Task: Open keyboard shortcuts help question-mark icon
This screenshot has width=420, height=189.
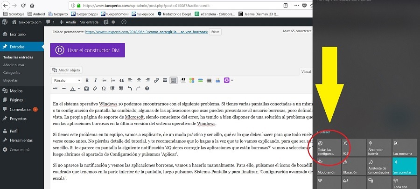Action: [x=147, y=88]
